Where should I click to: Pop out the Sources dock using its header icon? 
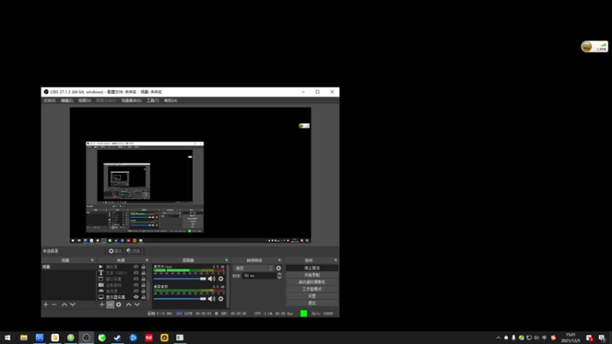147,260
